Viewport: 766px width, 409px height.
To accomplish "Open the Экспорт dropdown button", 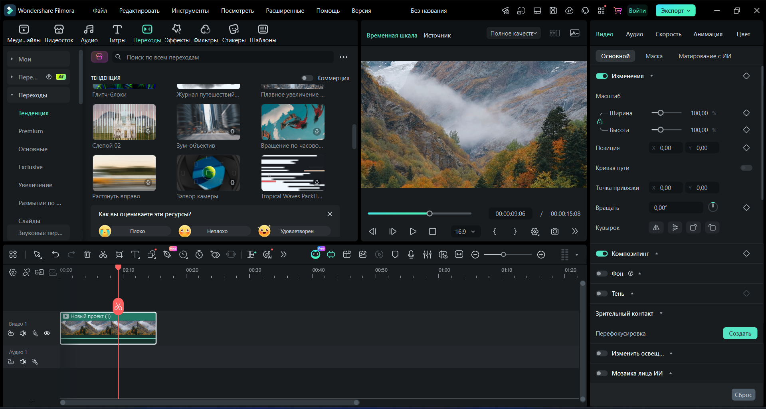I will [x=675, y=11].
